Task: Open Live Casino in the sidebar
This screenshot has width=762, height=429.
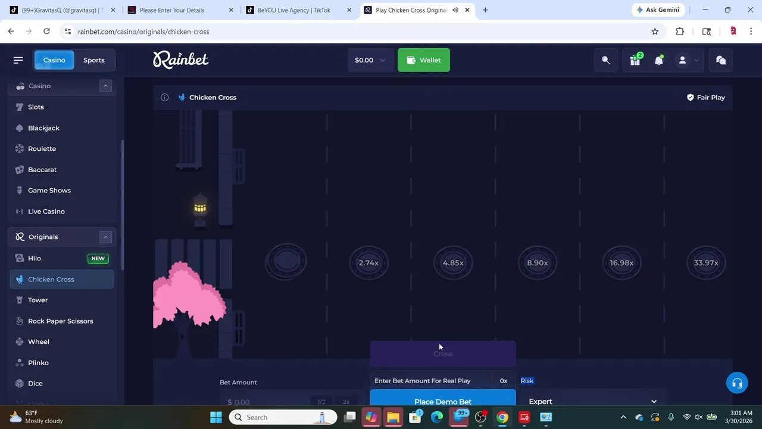Action: [62, 212]
